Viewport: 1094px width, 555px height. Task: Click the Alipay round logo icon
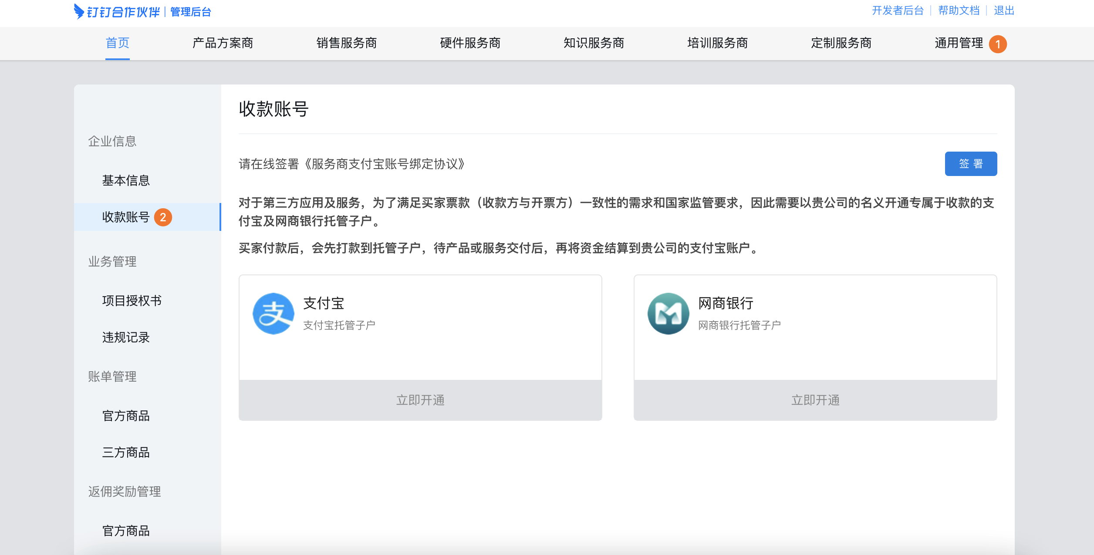point(273,314)
